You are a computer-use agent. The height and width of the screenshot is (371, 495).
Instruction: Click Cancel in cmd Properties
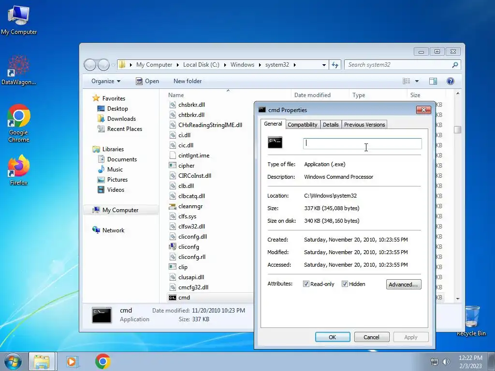371,337
